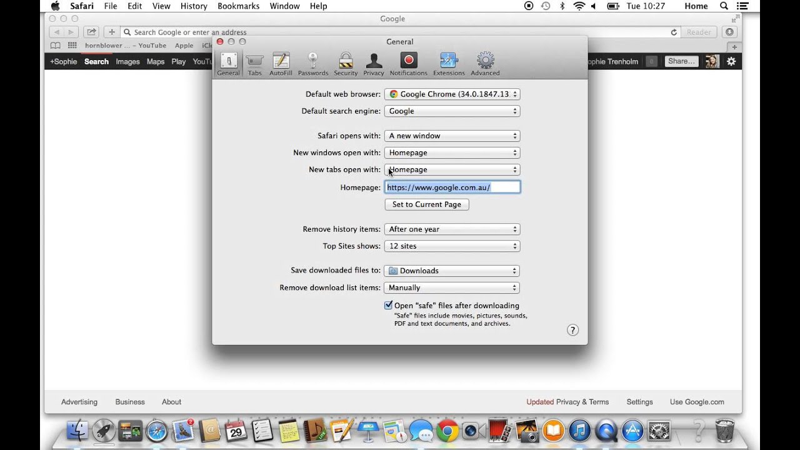This screenshot has width=800, height=450.
Task: Click Safari's Back navigation arrow
Action: coord(56,32)
